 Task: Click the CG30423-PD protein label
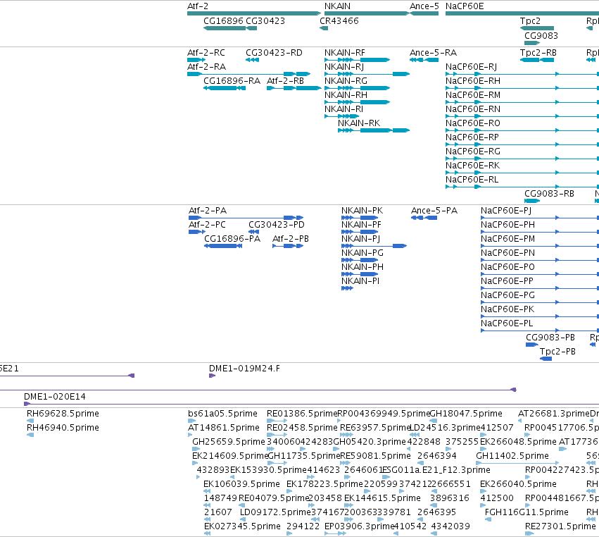277,225
